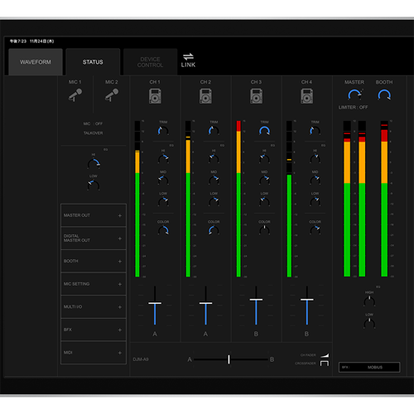Toggle the CROSSFADER curve icon
Screen dimensions: 414x414
(x=325, y=363)
